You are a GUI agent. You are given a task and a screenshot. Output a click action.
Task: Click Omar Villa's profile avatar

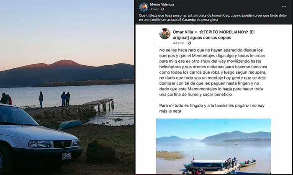[x=165, y=33]
